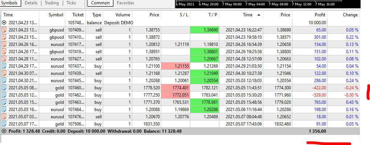Click sell order icon for ticket 107409
Image resolution: width=370 pixels, height=145 pixels.
[x=4, y=30]
